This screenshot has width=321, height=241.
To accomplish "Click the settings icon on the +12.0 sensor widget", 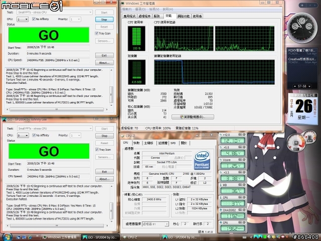I will [240, 135].
